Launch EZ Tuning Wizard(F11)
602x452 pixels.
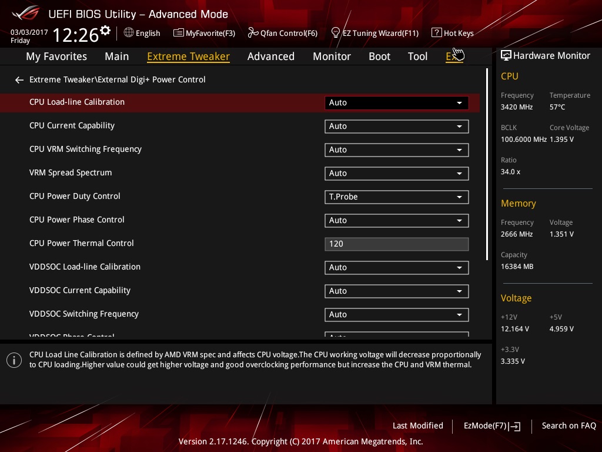coord(374,33)
